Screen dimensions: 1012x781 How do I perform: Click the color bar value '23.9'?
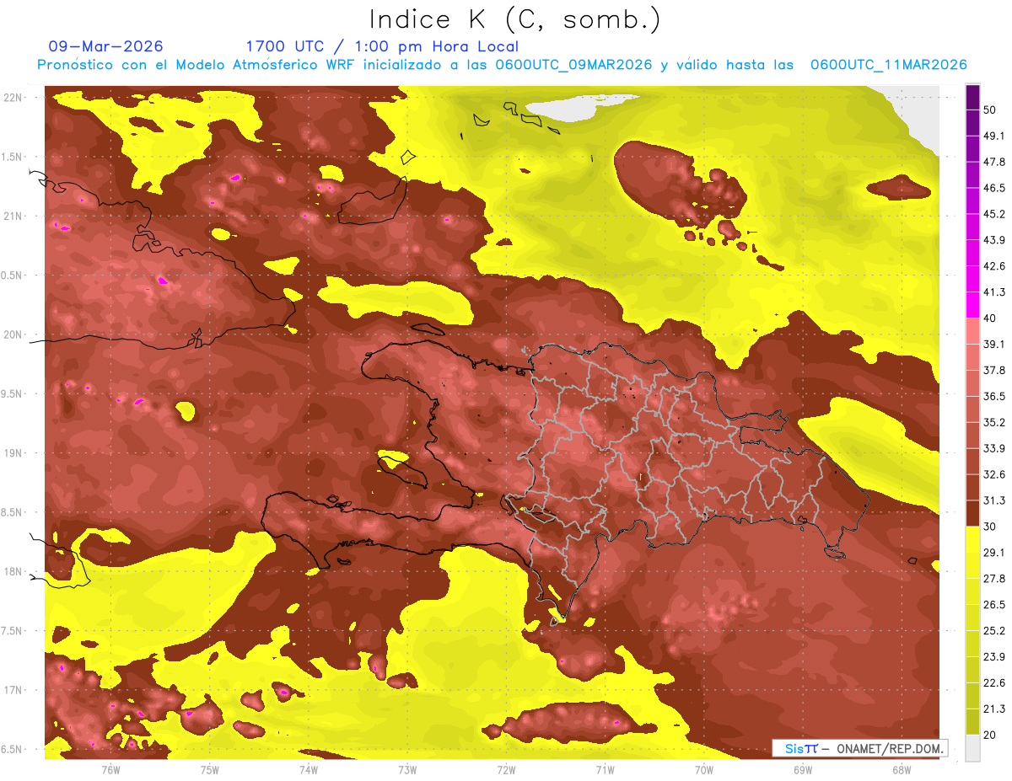994,657
